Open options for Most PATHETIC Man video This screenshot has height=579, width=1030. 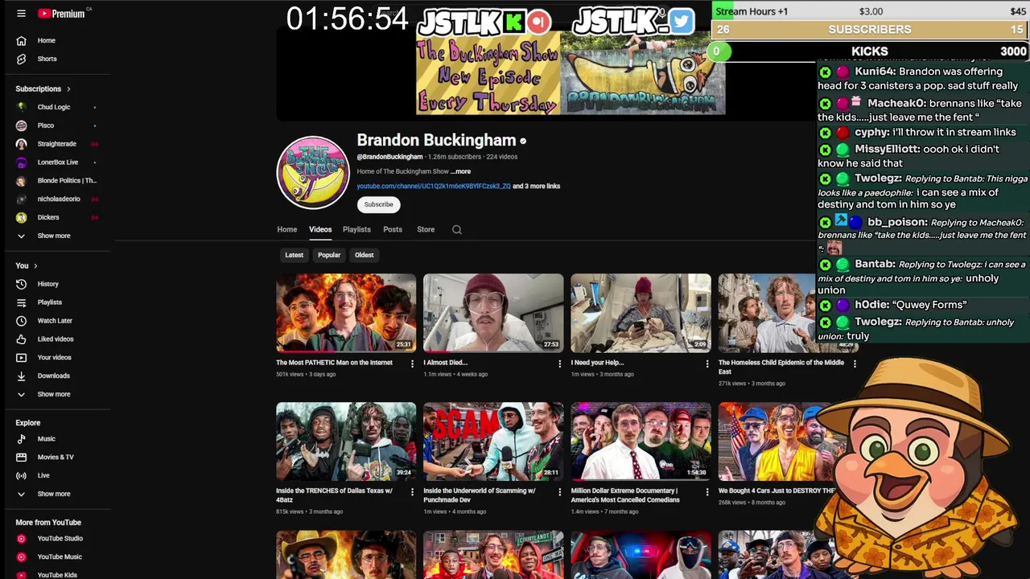pos(412,363)
